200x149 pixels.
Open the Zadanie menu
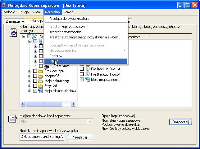pos(9,12)
